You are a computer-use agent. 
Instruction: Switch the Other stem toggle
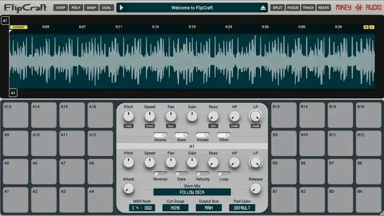coord(224,135)
